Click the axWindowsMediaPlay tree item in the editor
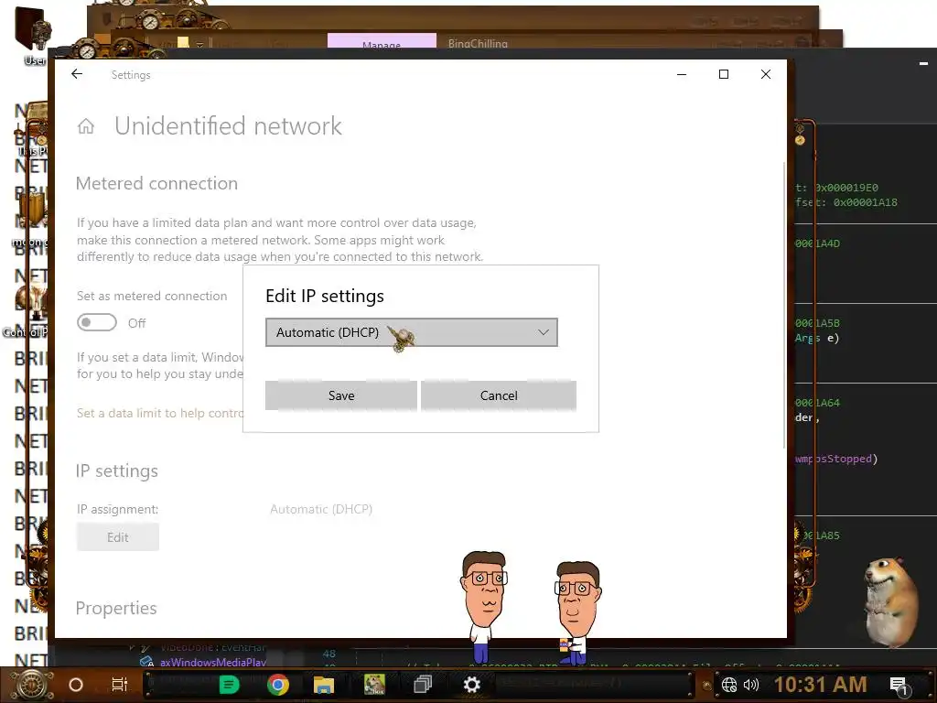The width and height of the screenshot is (937, 703). click(x=212, y=663)
